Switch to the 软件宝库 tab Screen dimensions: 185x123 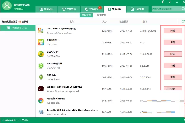(x=46, y=9)
